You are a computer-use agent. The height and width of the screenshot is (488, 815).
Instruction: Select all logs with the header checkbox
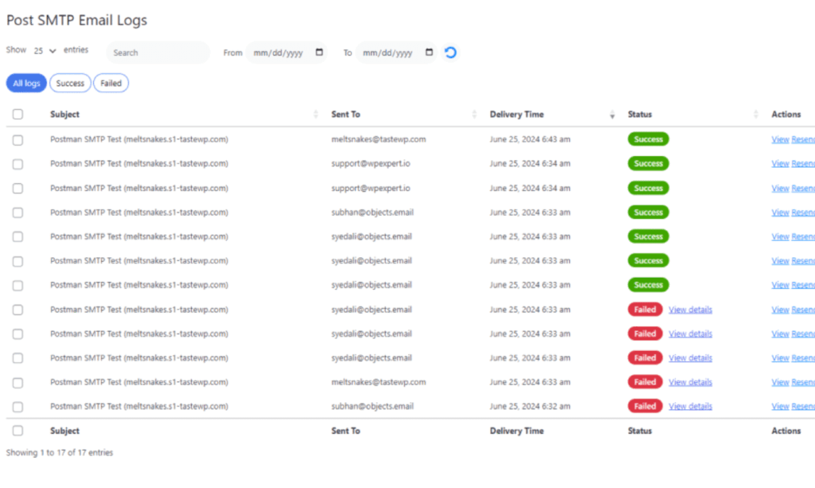pos(18,113)
